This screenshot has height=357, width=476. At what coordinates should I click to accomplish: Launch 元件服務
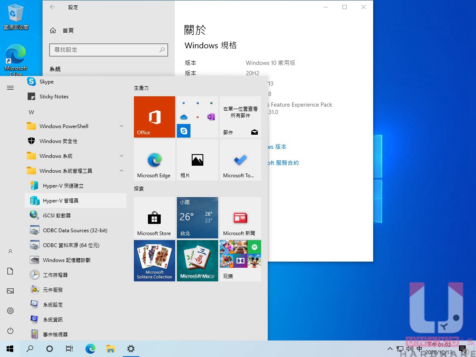(75, 290)
